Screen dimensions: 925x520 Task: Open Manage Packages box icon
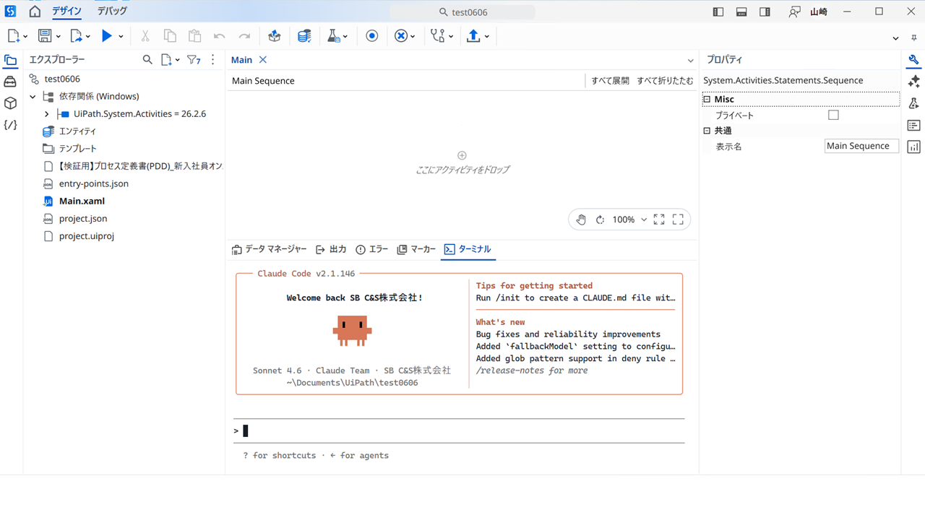tap(274, 36)
